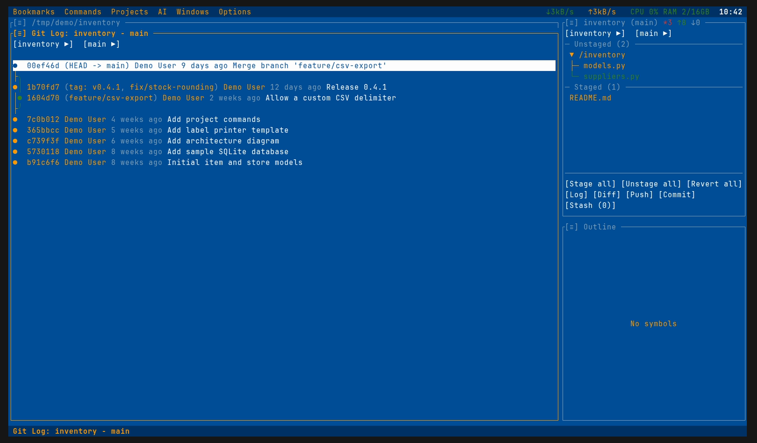Select commit 7c0b012 Add project commands
Screen dimensions: 757x443
tap(284, 120)
